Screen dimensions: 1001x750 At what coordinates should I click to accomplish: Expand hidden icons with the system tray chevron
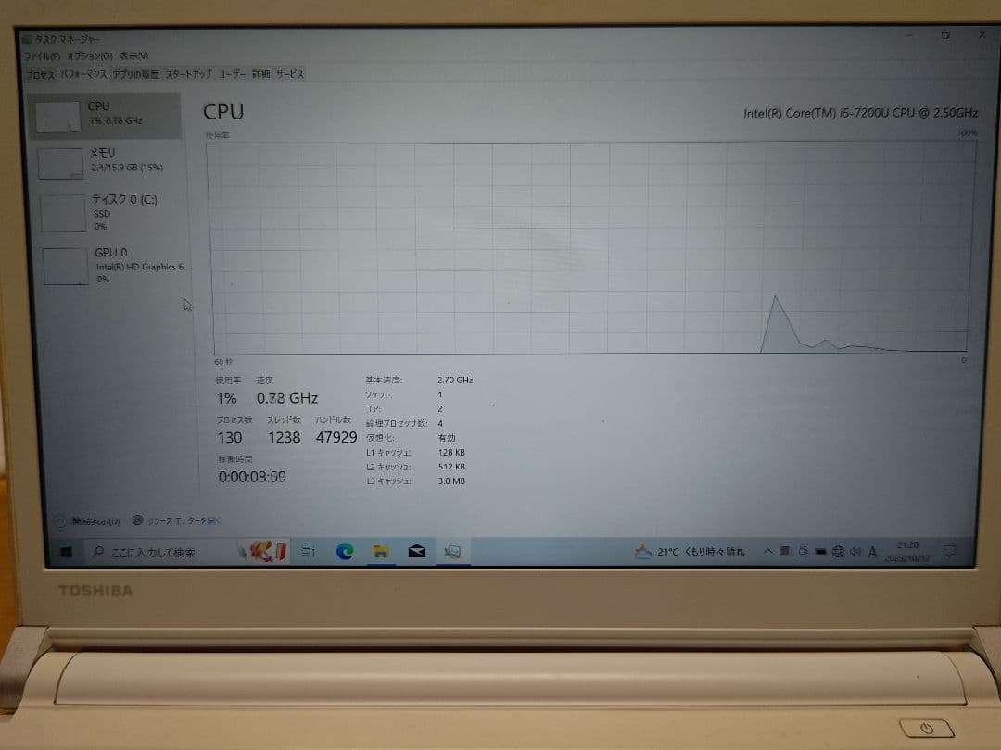pos(768,550)
